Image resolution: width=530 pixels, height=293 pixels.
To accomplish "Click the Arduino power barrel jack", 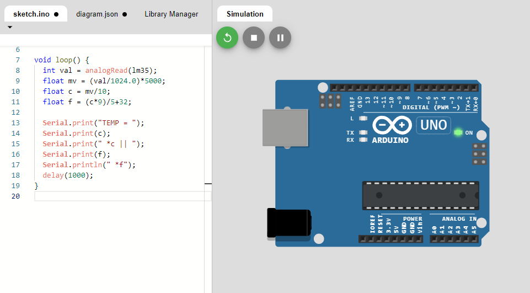I will click(x=289, y=222).
